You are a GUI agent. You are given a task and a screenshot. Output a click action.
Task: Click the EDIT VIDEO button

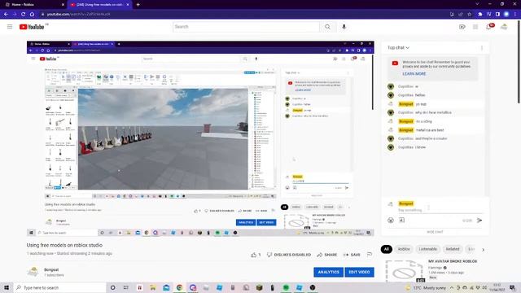[x=359, y=272]
